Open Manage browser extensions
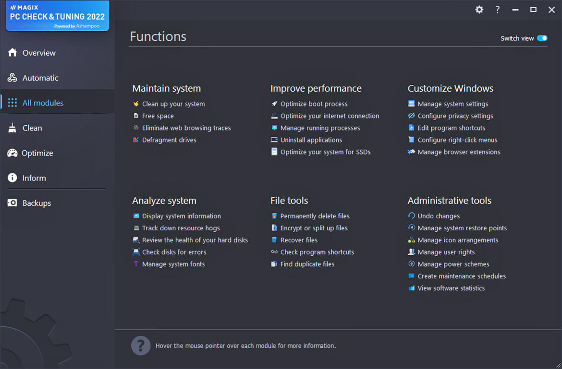562x369 pixels. pos(459,152)
